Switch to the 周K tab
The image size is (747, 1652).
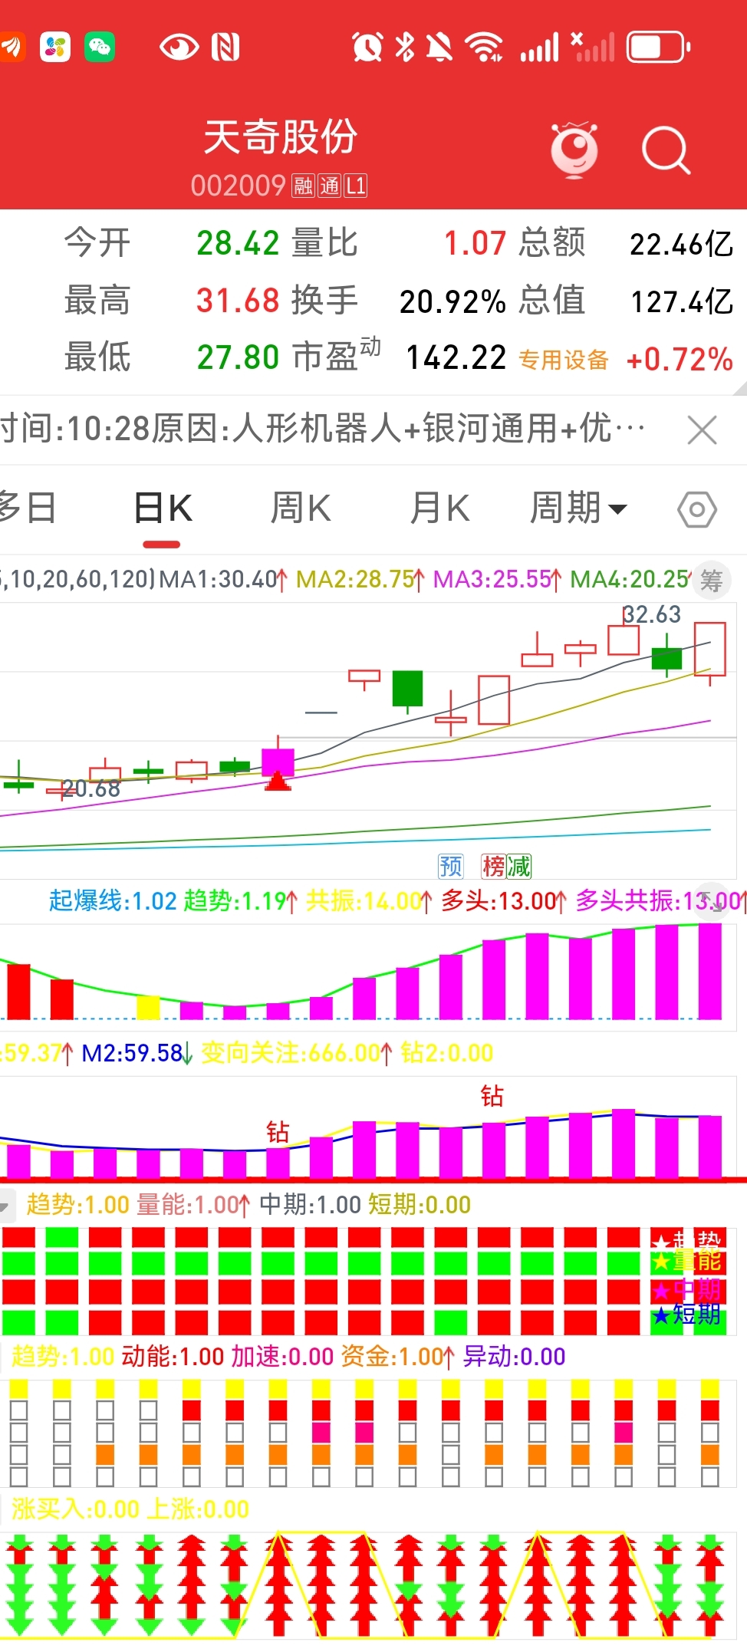click(301, 509)
